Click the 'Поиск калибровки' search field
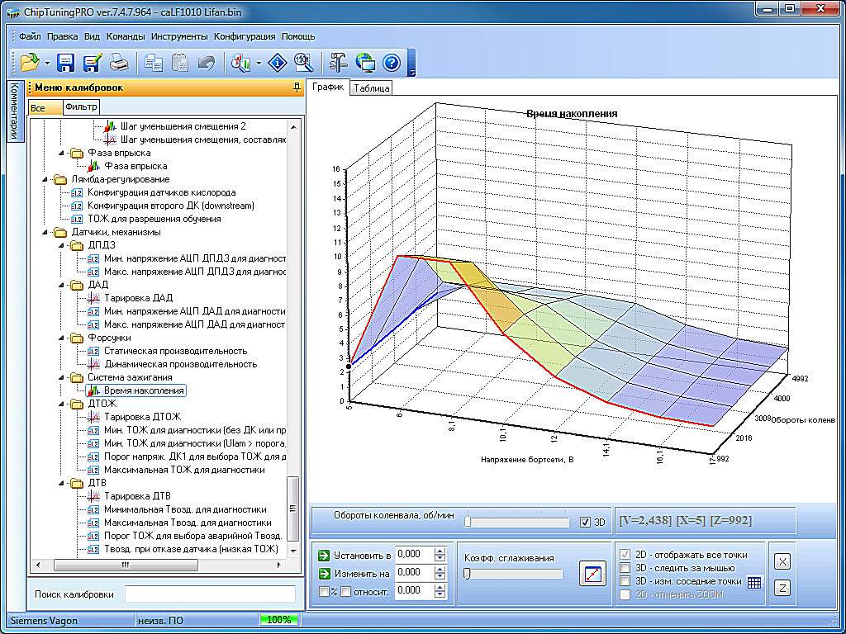The width and height of the screenshot is (846, 634). 210,594
